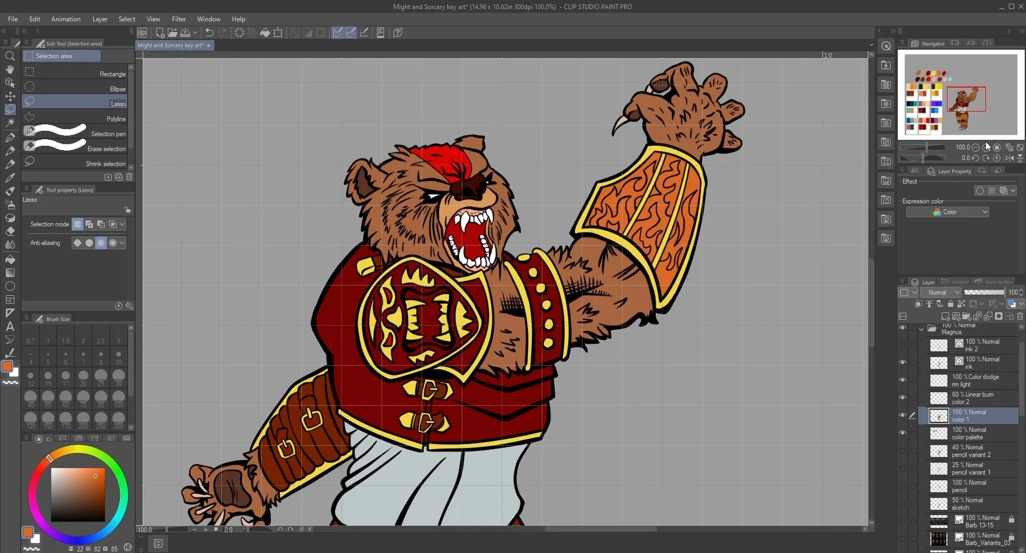Open the layer blending mode dropdown showing Normal

[941, 293]
